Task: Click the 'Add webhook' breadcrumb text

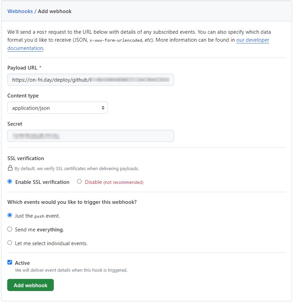Action: (x=55, y=11)
